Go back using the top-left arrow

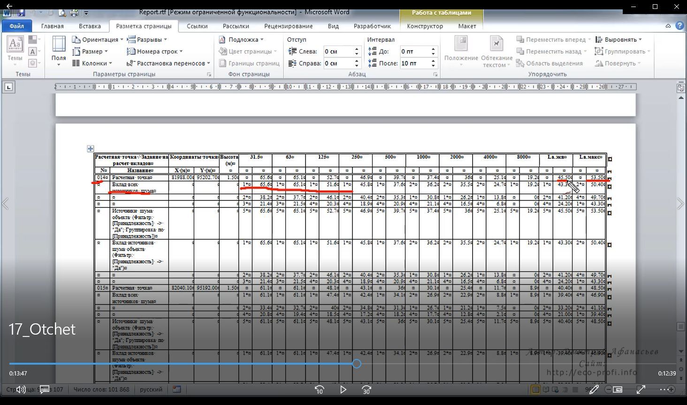[x=9, y=7]
